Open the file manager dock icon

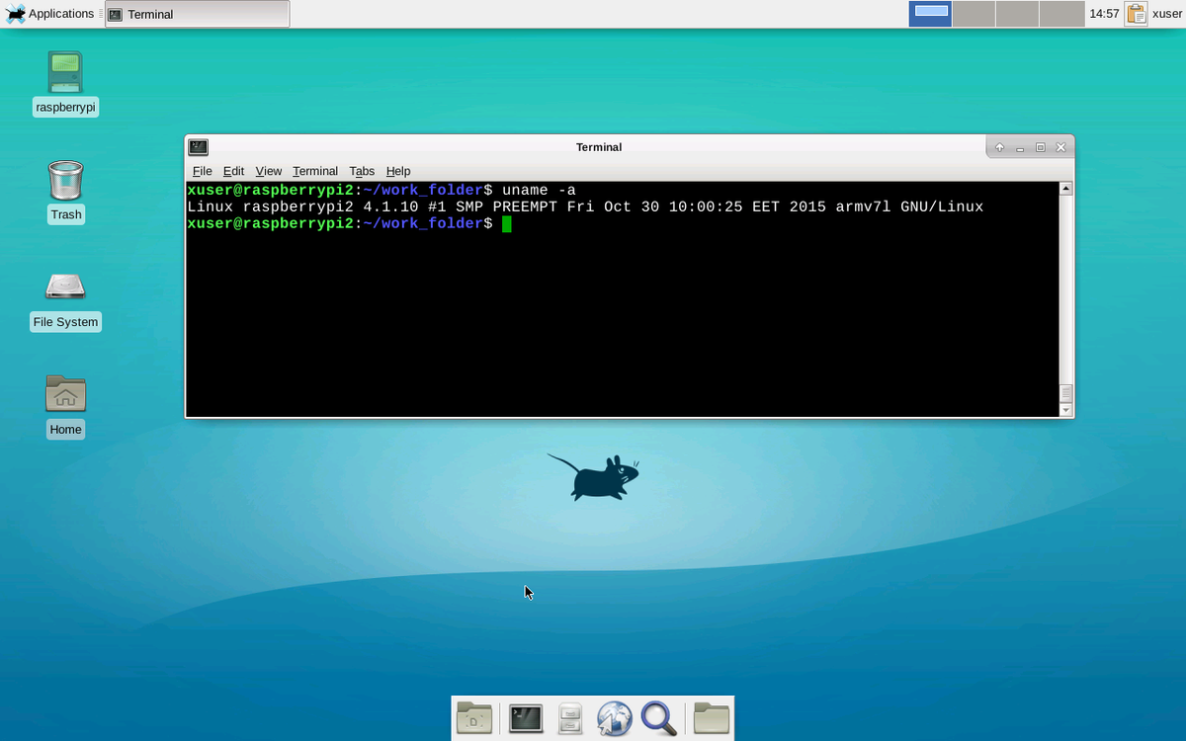click(570, 718)
